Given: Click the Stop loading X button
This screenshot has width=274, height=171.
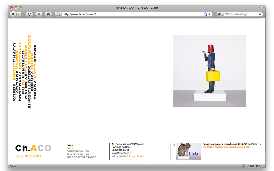Looking at the screenshot, I should pos(39,14).
